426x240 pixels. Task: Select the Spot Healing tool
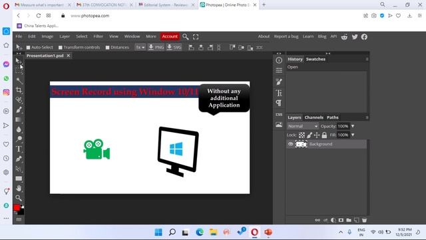click(19, 100)
